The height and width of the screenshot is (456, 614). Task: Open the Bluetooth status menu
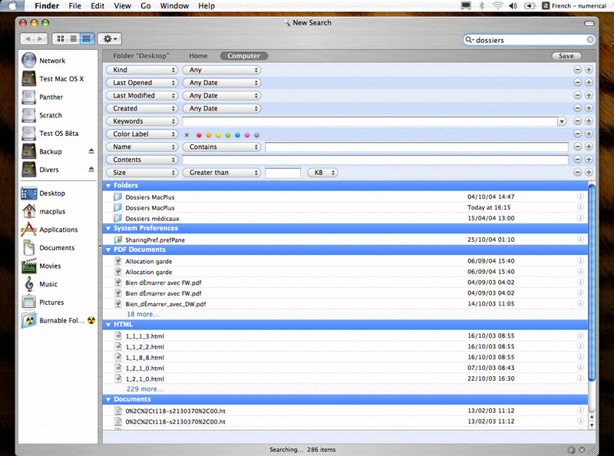pyautogui.click(x=482, y=6)
